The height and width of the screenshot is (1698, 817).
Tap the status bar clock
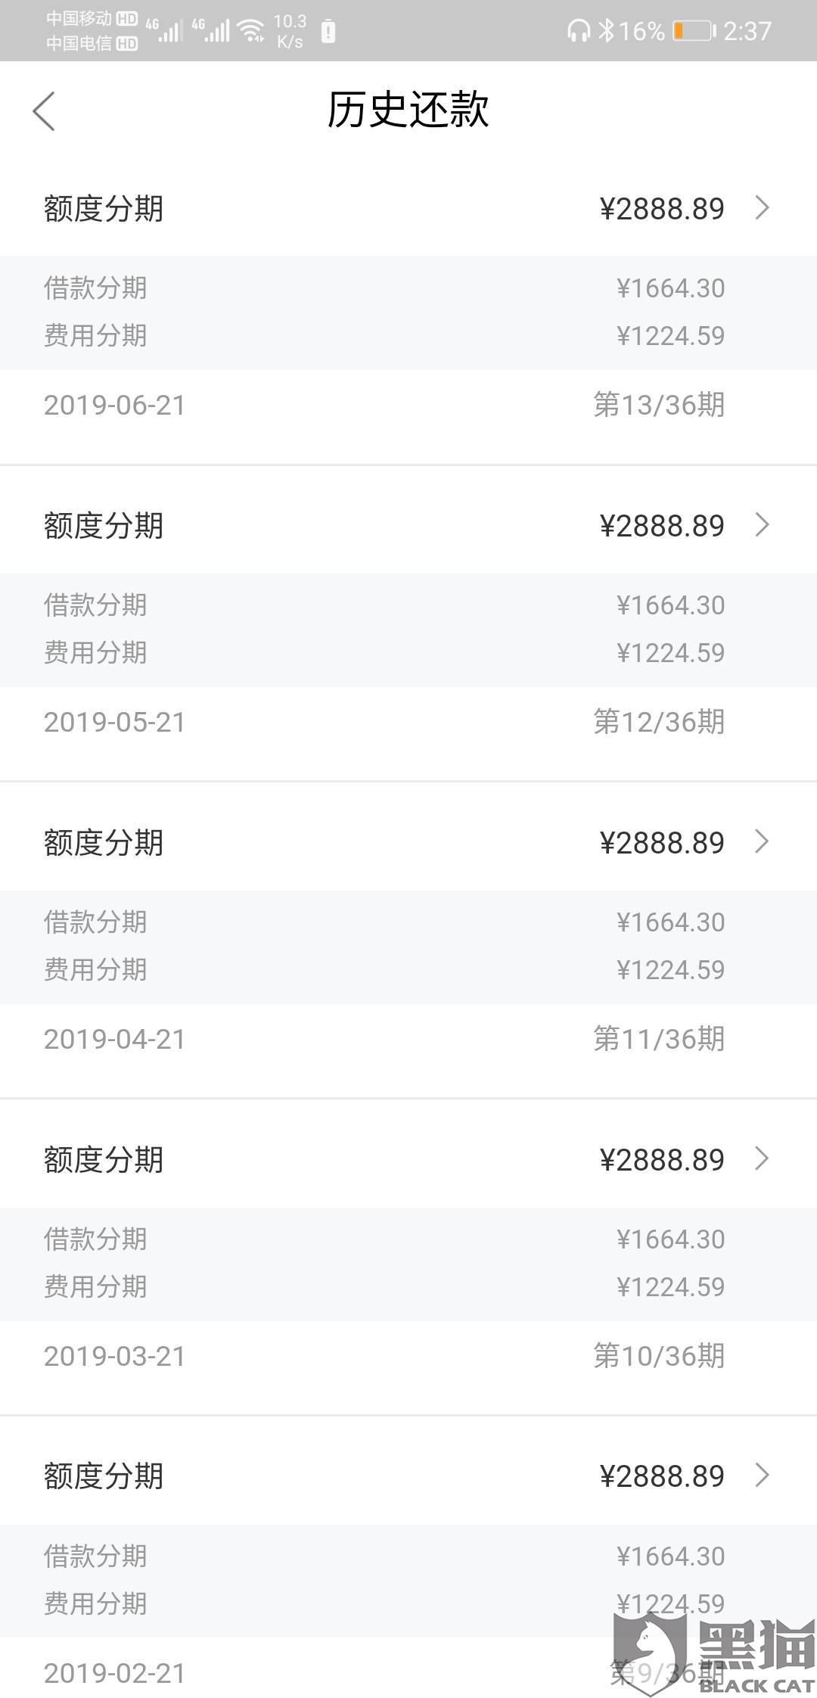(747, 31)
